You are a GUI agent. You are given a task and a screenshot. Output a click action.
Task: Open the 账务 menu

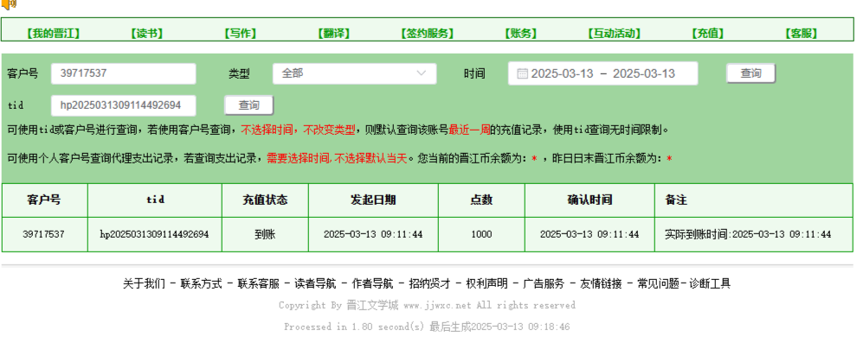[521, 34]
